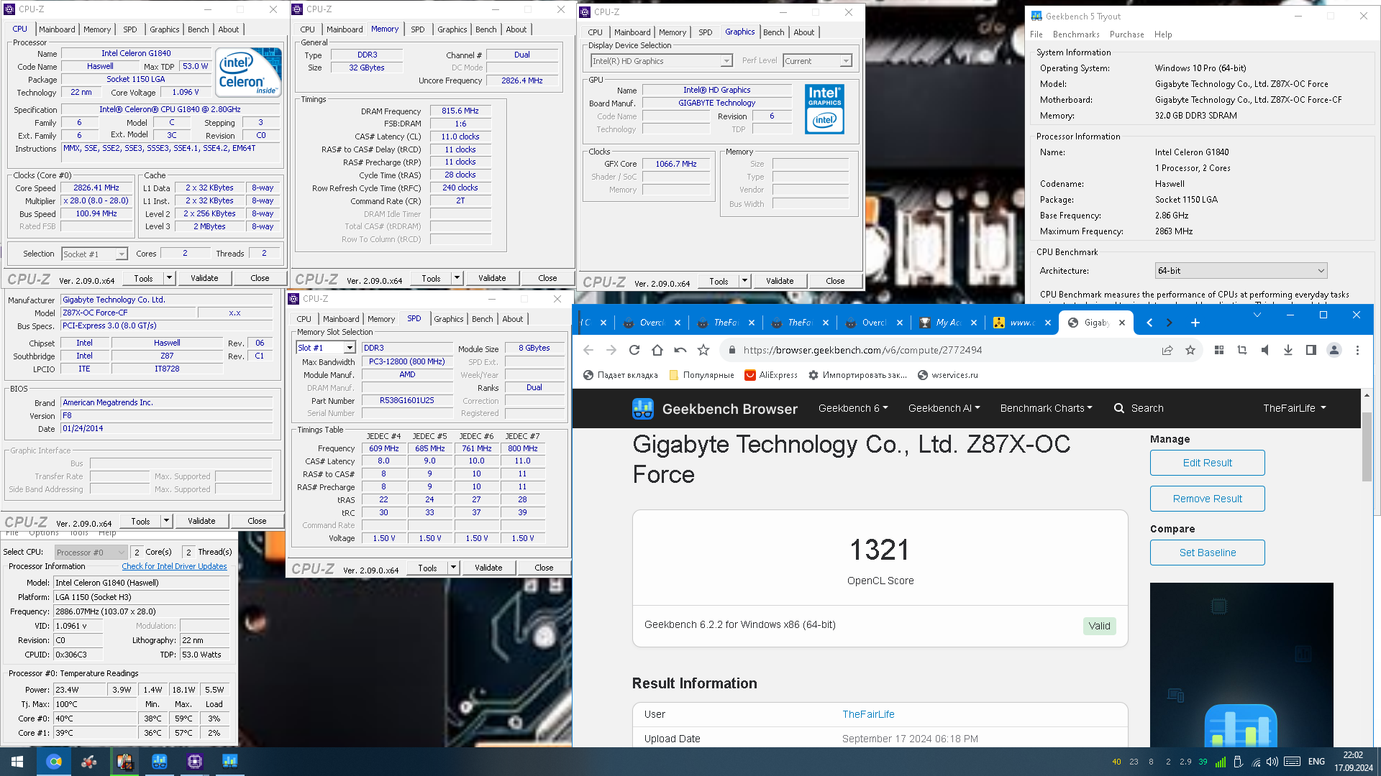Switch to Bench tab in CPU-Z Graphics window
Screen dimensions: 1381x776
point(774,32)
